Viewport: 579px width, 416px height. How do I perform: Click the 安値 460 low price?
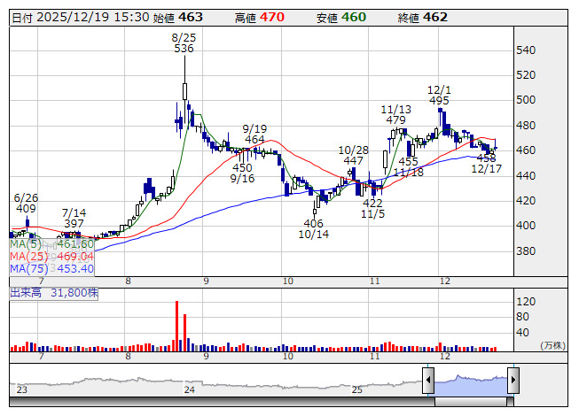pyautogui.click(x=341, y=18)
